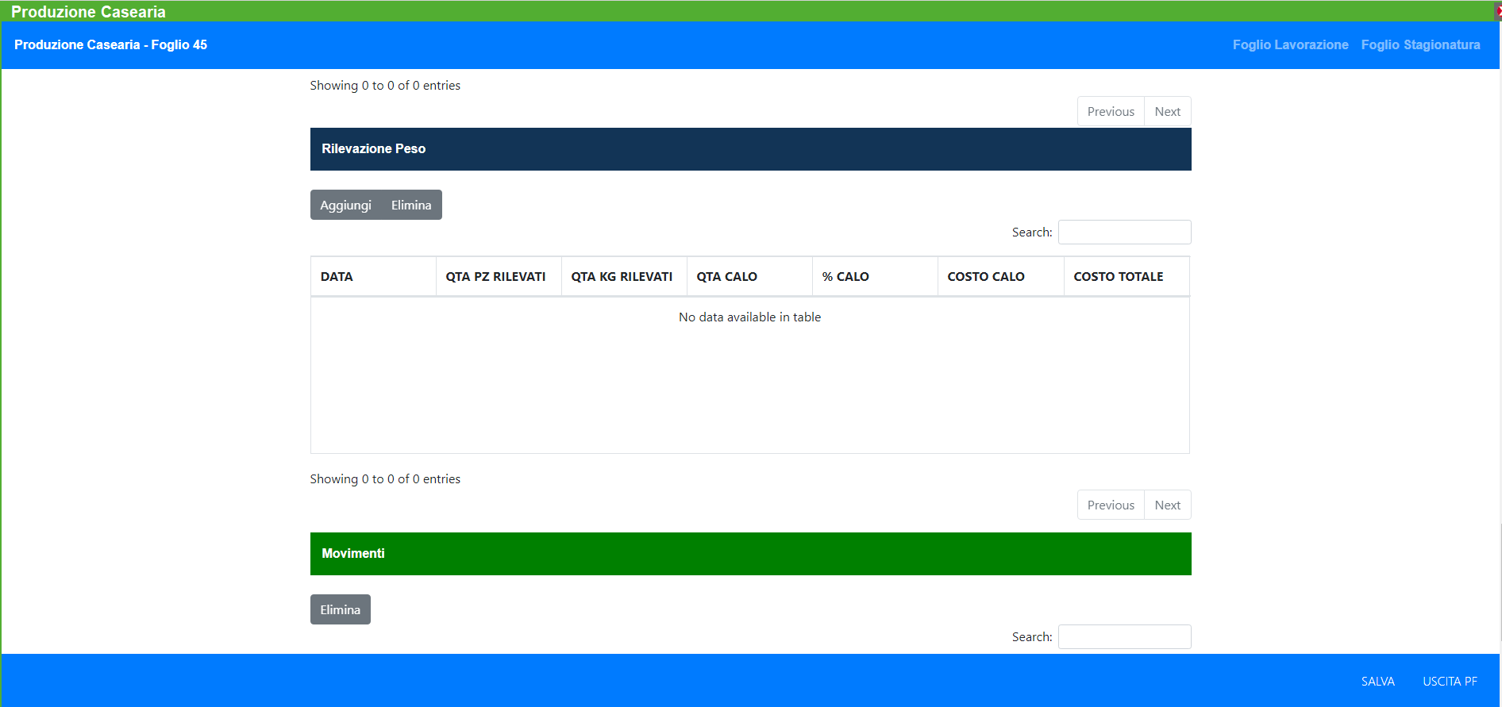This screenshot has width=1502, height=707.
Task: Click USCITA PF in the bottom bar
Action: coord(1450,682)
